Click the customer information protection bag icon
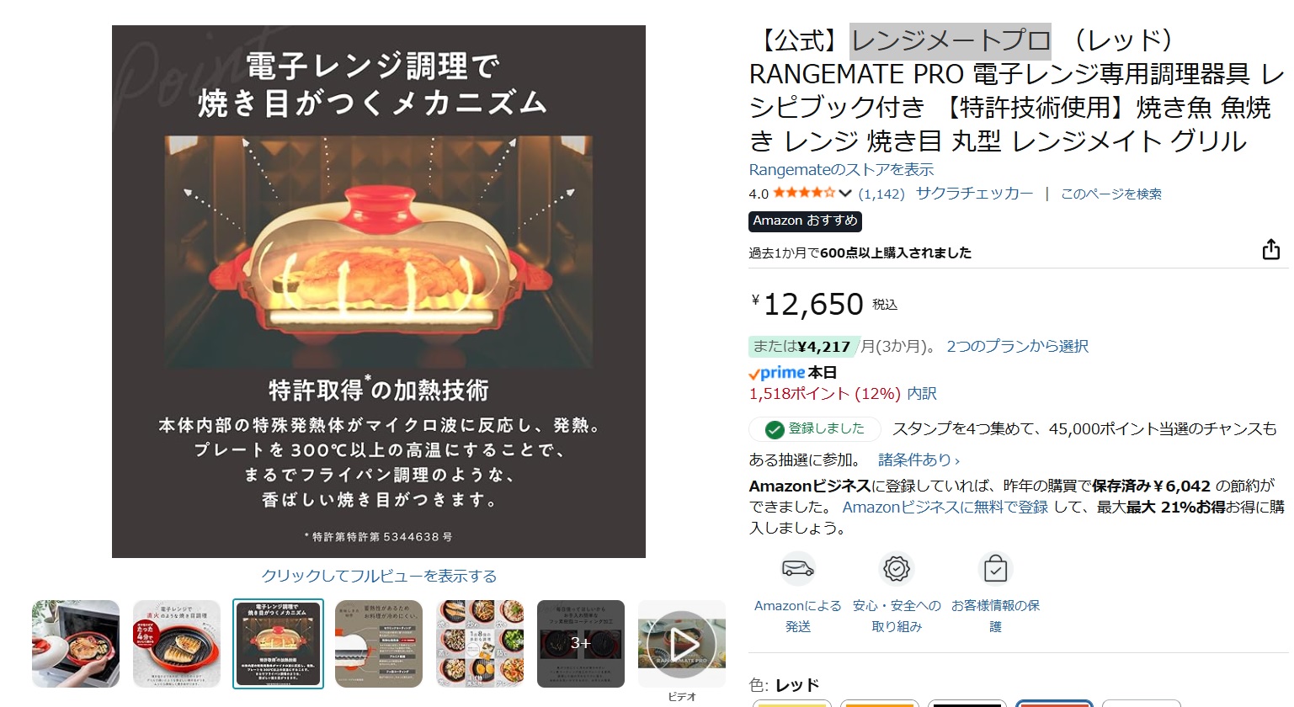Image resolution: width=1294 pixels, height=707 pixels. click(x=995, y=569)
